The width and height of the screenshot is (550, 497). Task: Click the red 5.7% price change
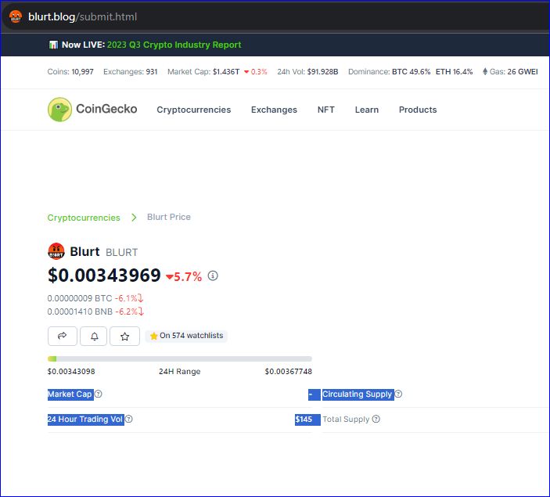[184, 276]
